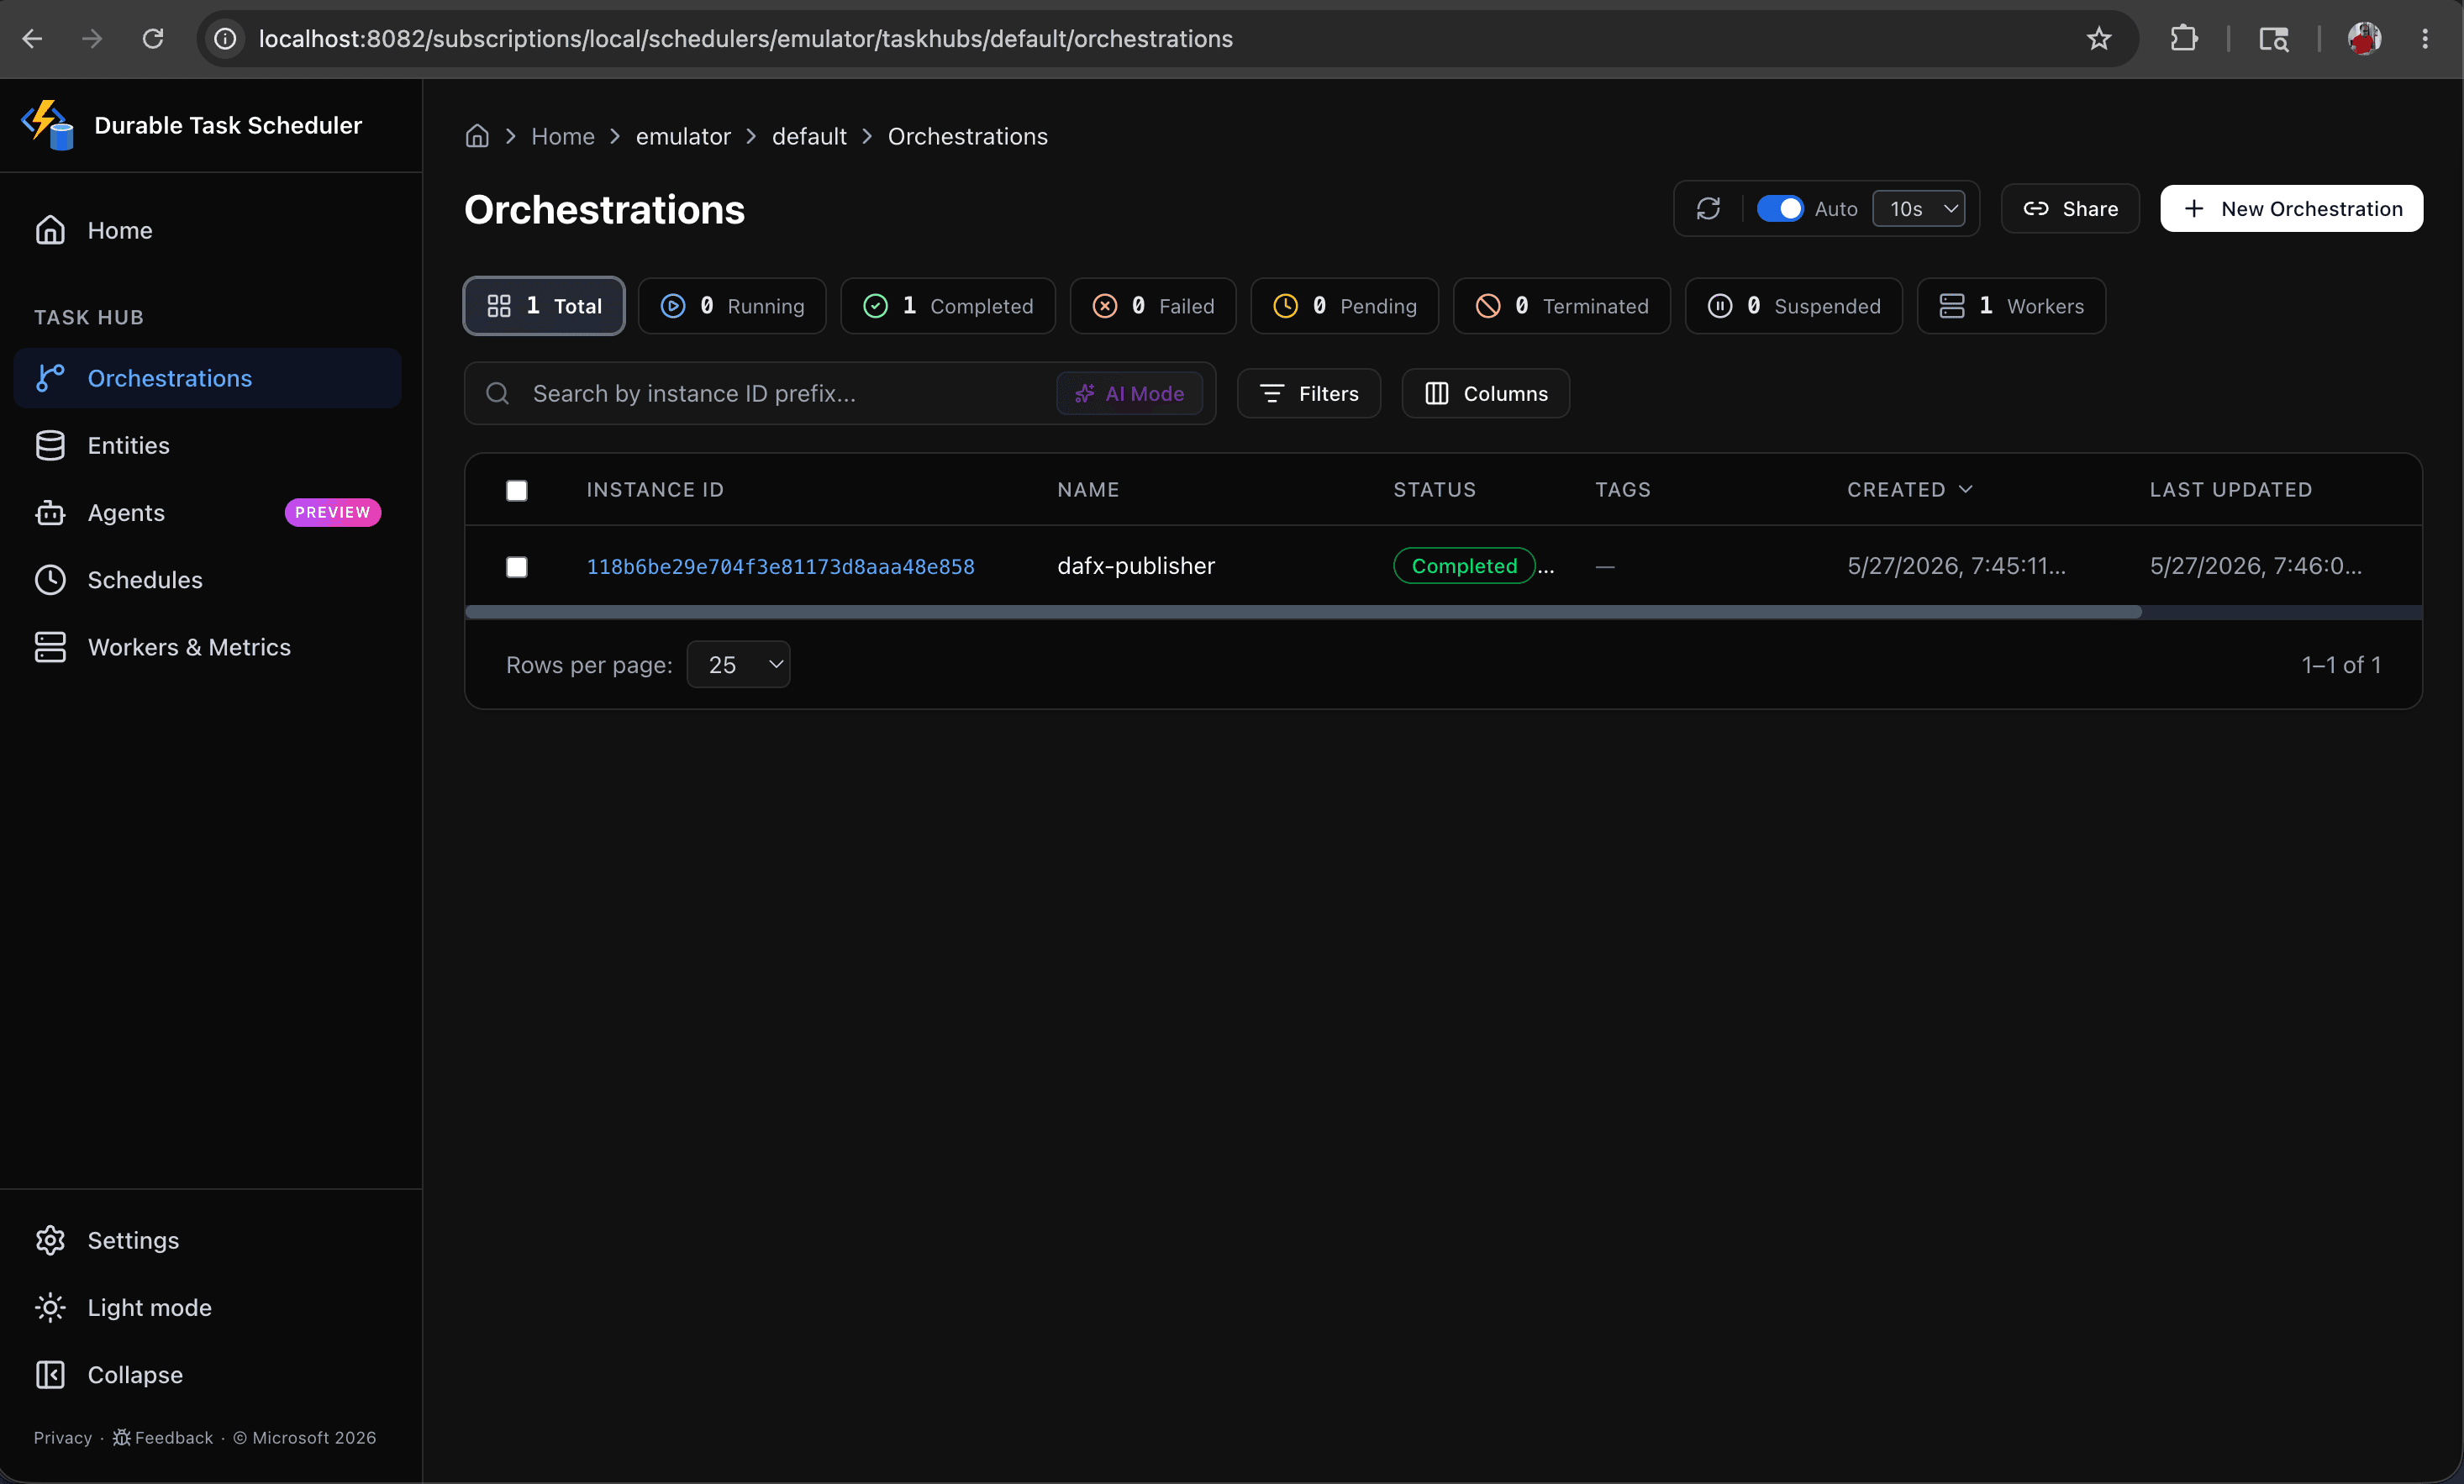Click the NAME column header

(1088, 489)
